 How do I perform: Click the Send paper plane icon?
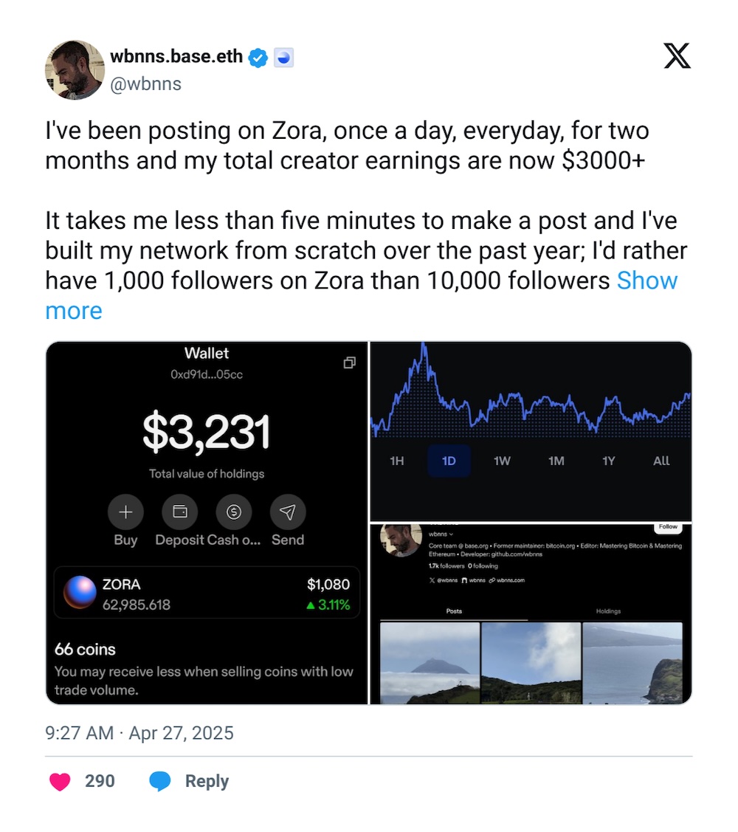[x=288, y=512]
